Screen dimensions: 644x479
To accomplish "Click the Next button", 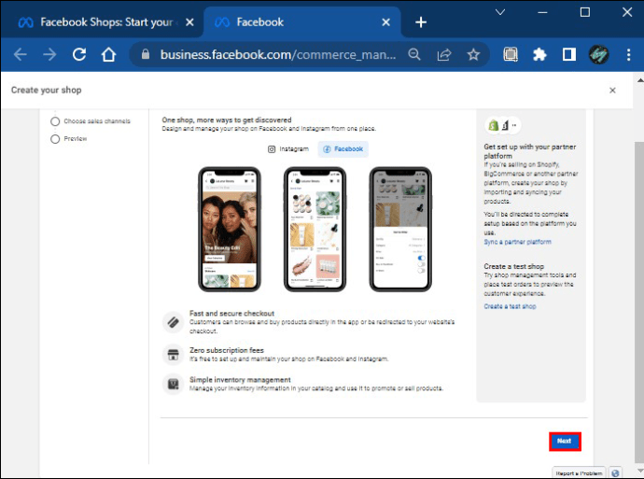I will pyautogui.click(x=565, y=442).
